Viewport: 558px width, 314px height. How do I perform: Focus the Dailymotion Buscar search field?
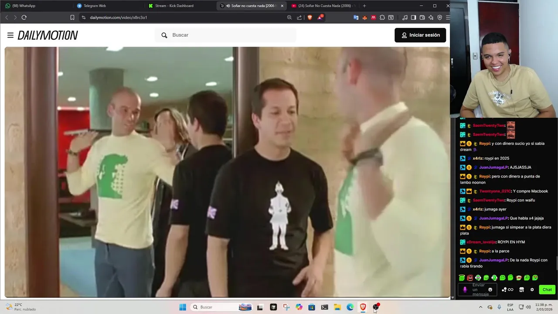click(225, 35)
